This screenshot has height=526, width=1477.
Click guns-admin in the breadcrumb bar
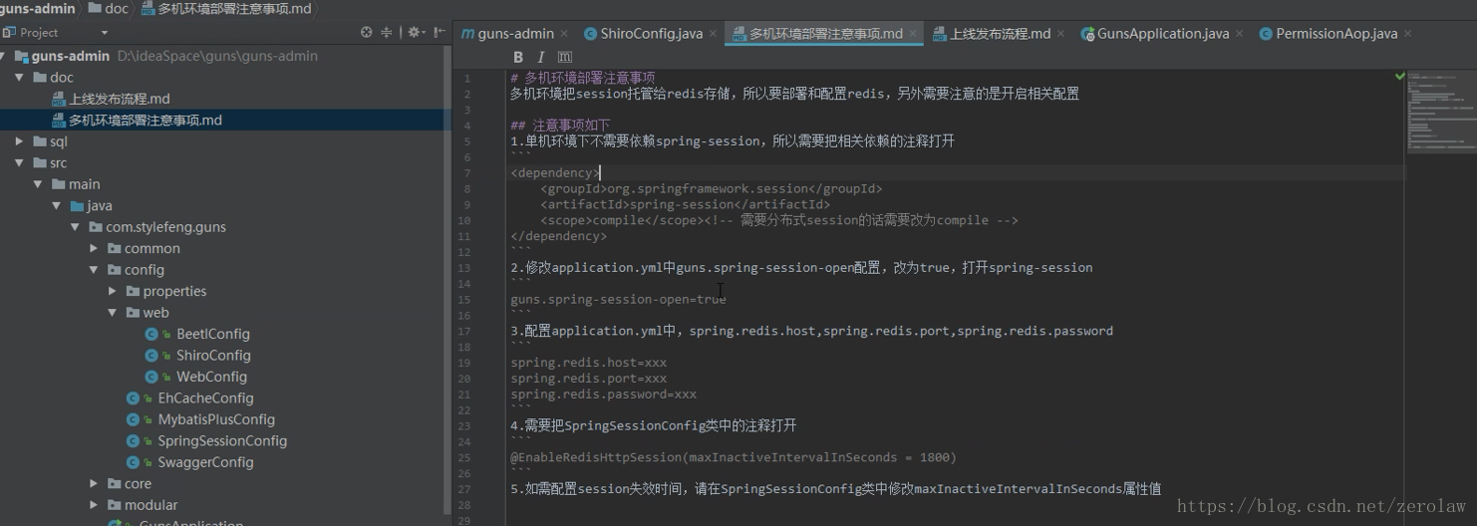[x=38, y=9]
